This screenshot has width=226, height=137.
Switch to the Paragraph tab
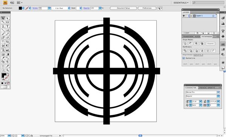coord(203,88)
